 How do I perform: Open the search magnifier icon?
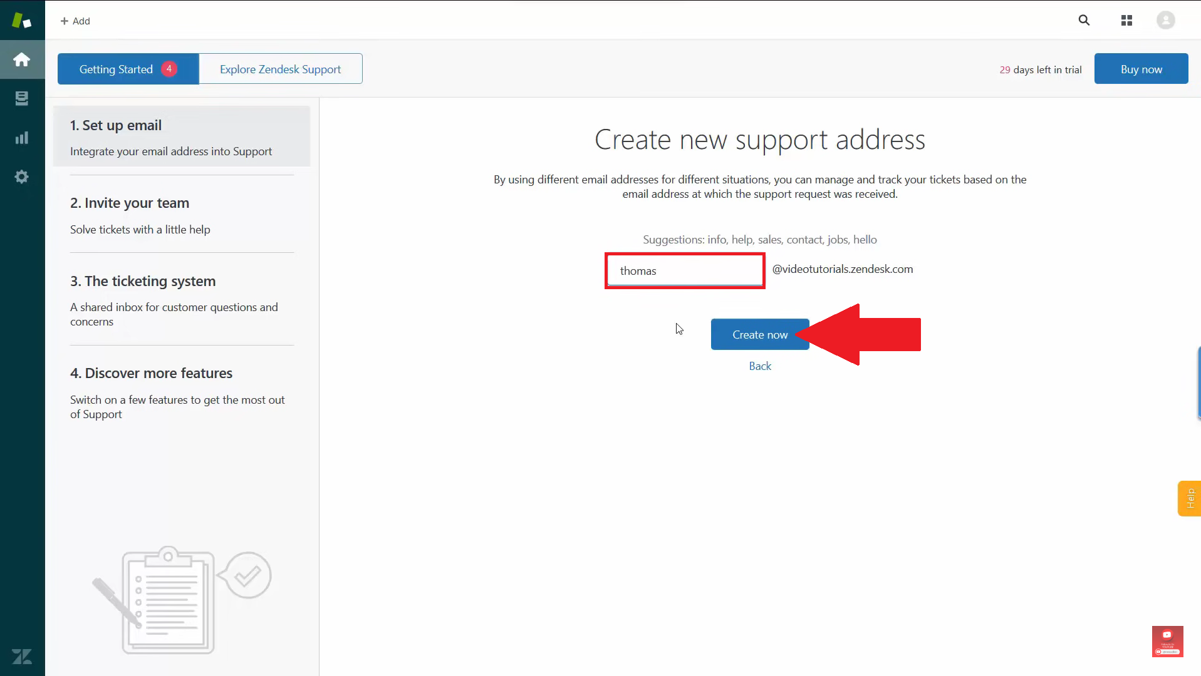pos(1084,20)
